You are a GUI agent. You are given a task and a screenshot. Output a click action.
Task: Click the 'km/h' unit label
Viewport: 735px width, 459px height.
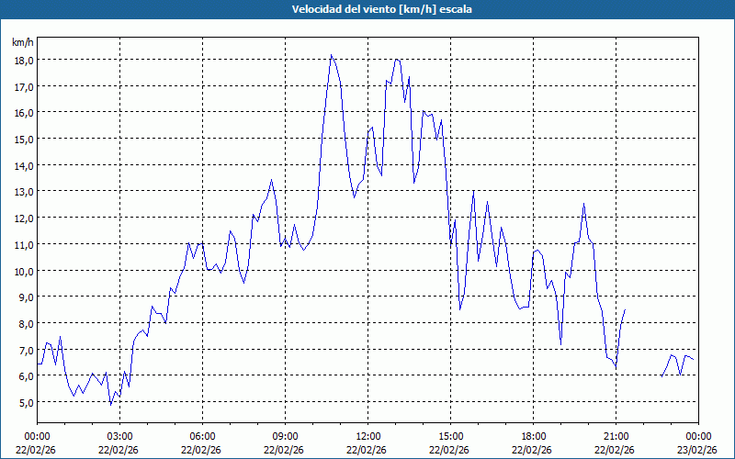(x=22, y=42)
